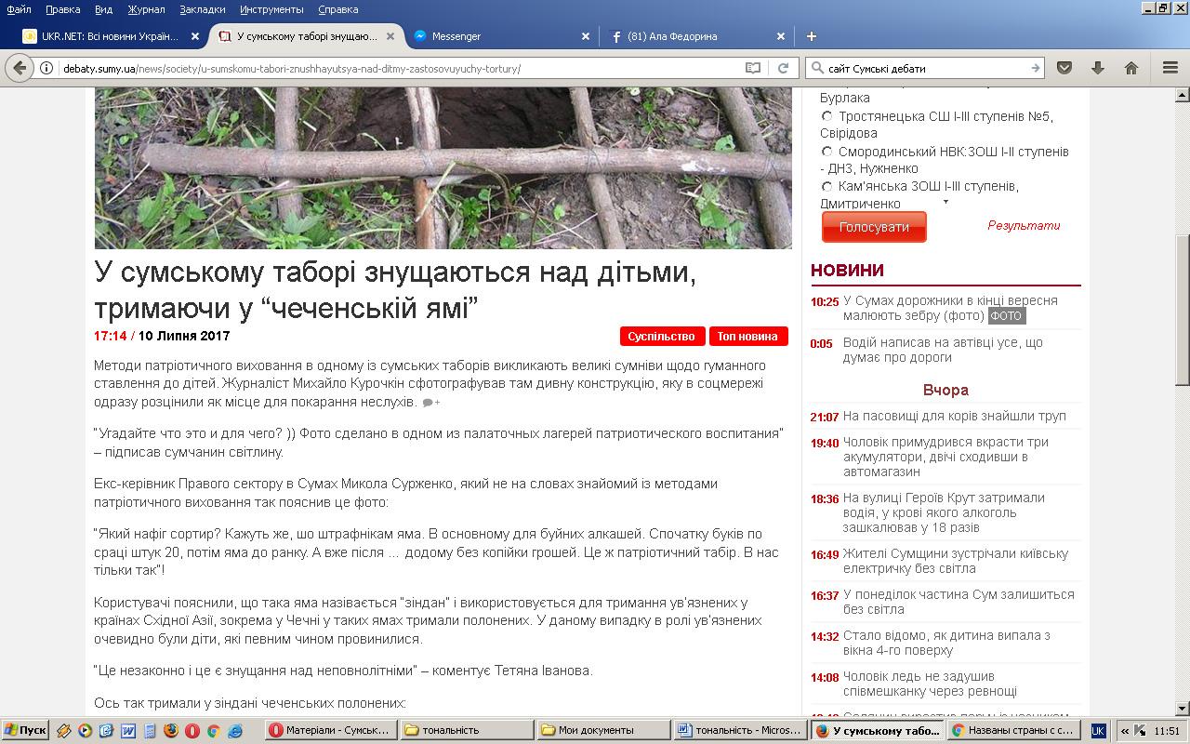
Task: Click the scrollbar down arrow
Action: [x=1182, y=709]
